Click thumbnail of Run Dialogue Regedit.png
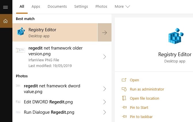193x122 pixels. coord(18,112)
